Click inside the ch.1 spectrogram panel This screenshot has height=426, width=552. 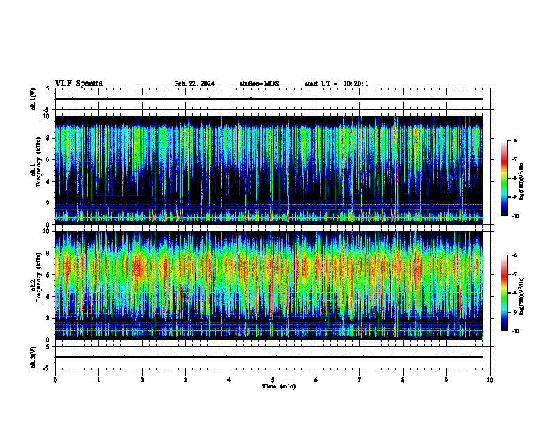point(268,170)
